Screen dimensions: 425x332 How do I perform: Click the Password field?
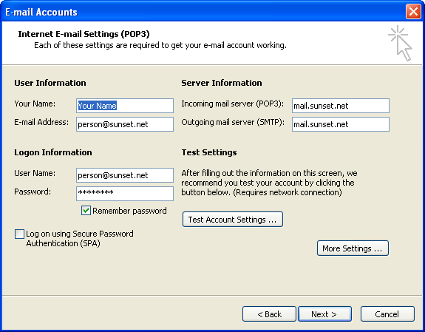125,194
